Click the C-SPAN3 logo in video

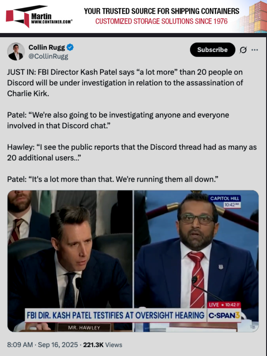[x=224, y=316]
